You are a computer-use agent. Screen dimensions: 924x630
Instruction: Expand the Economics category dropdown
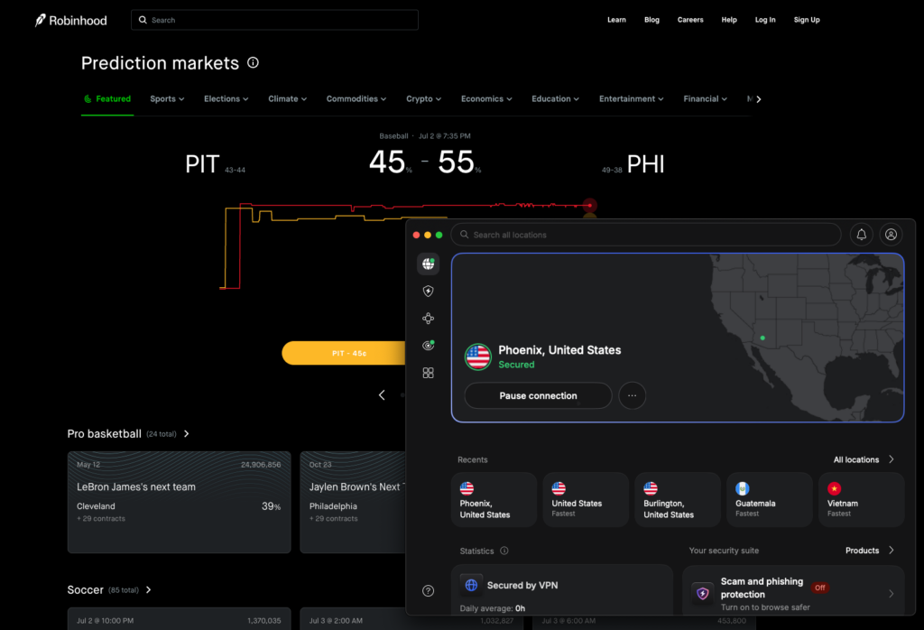coord(486,99)
